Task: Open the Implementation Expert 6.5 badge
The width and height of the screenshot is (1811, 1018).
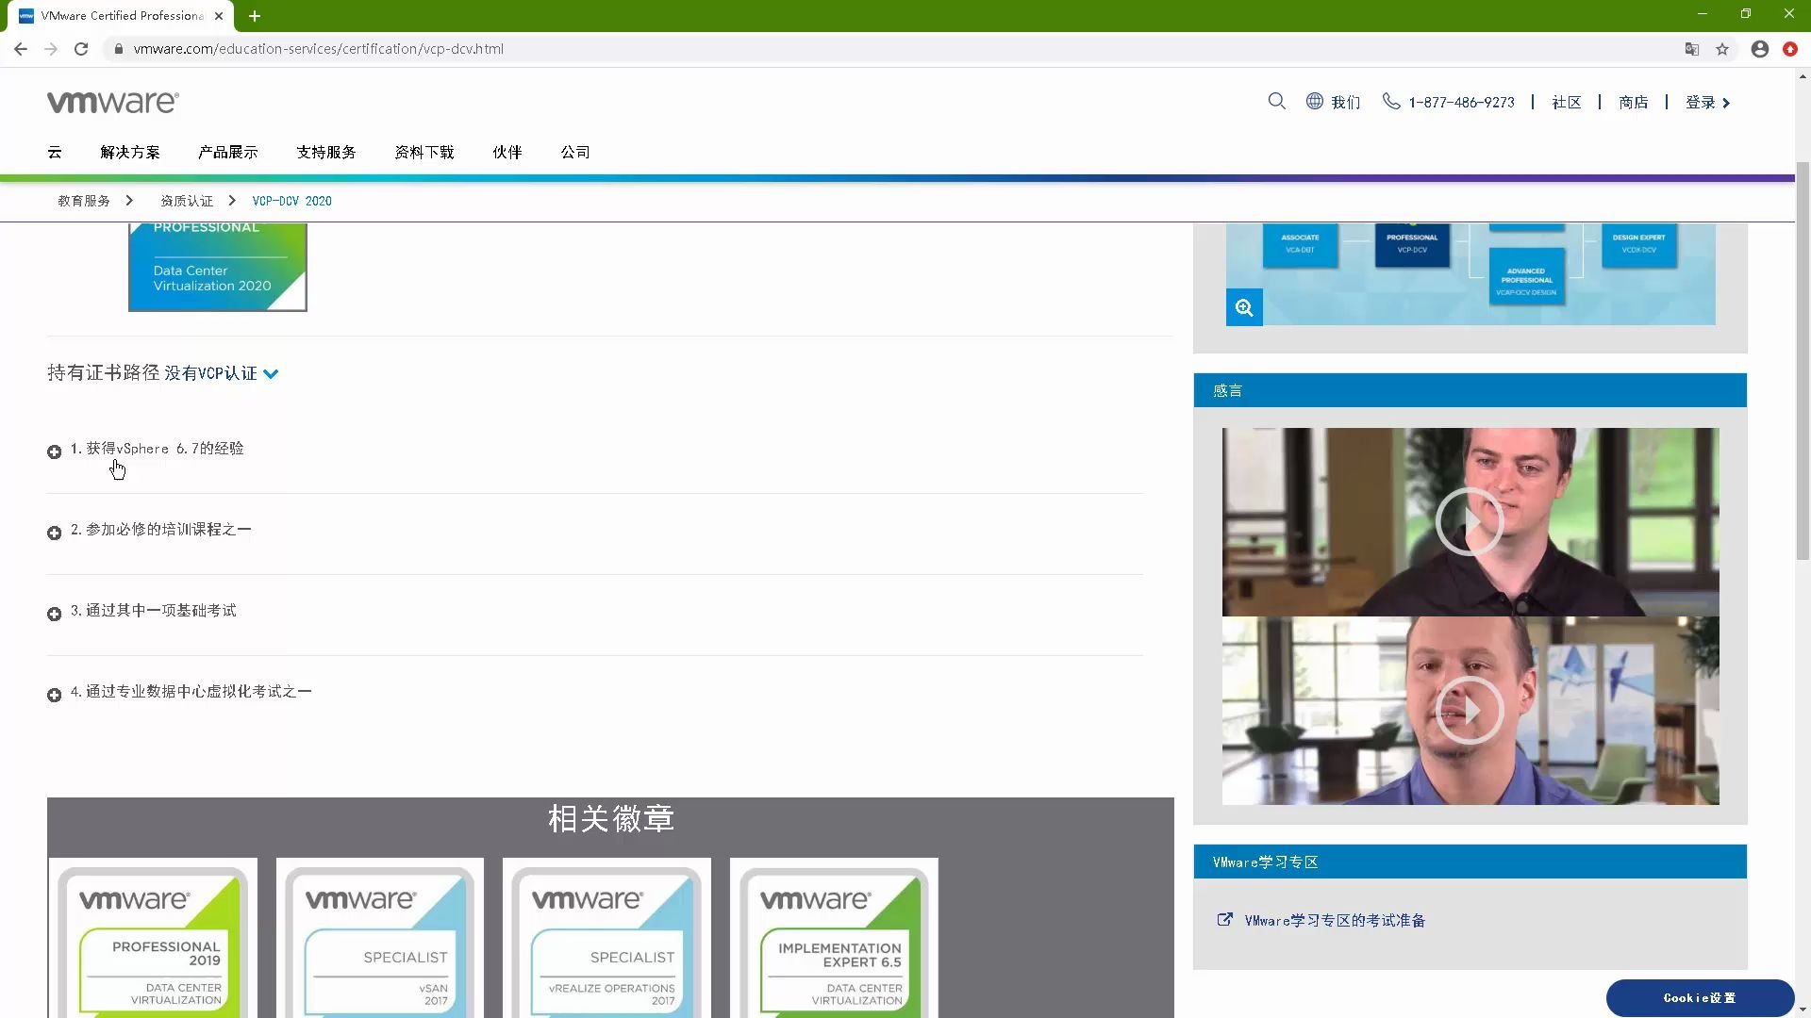Action: tap(834, 938)
